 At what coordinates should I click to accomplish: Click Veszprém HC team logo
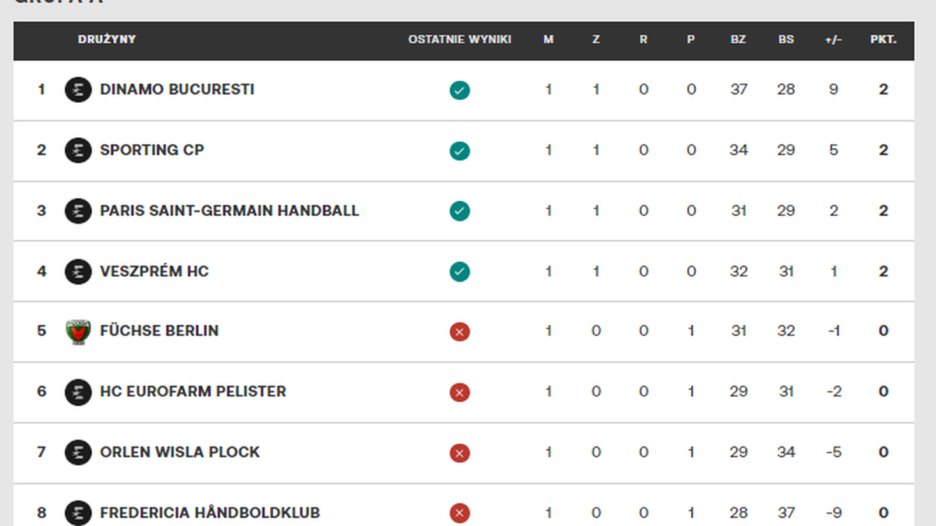click(78, 271)
